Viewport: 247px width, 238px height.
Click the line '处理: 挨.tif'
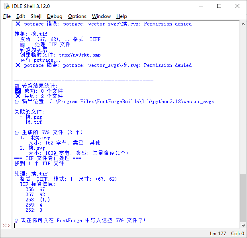point(31,174)
